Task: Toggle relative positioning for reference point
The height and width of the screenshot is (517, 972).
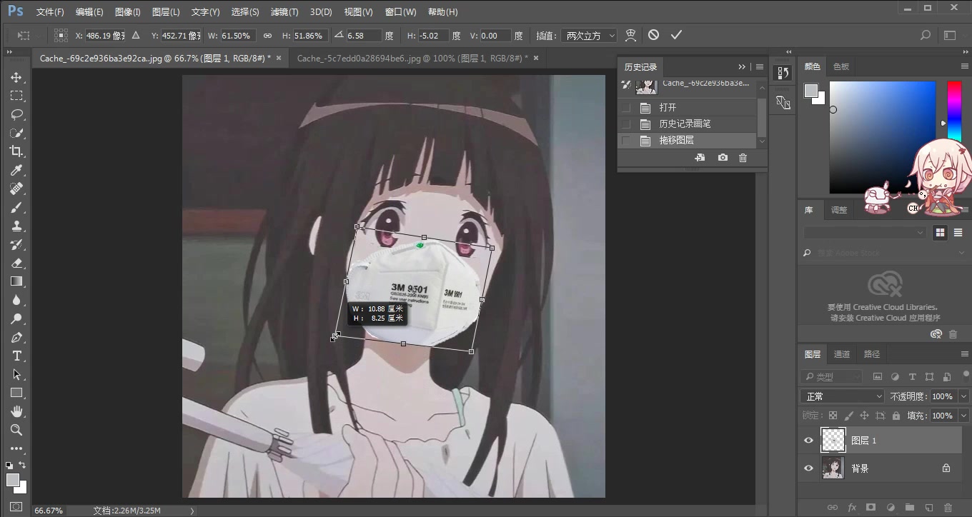Action: [x=136, y=35]
